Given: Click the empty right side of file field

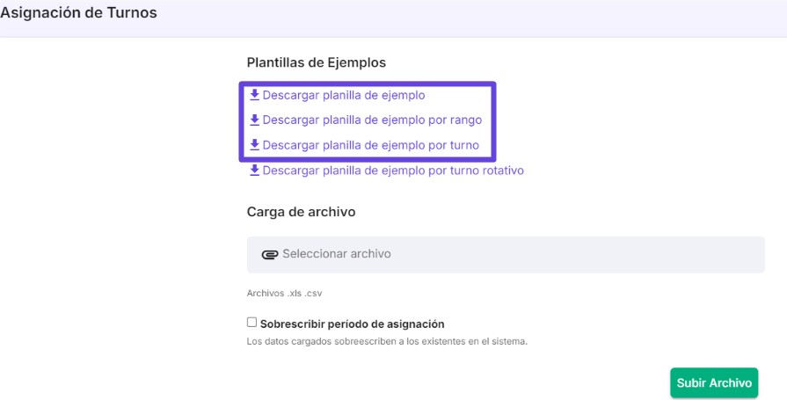Looking at the screenshot, I should click(x=616, y=254).
